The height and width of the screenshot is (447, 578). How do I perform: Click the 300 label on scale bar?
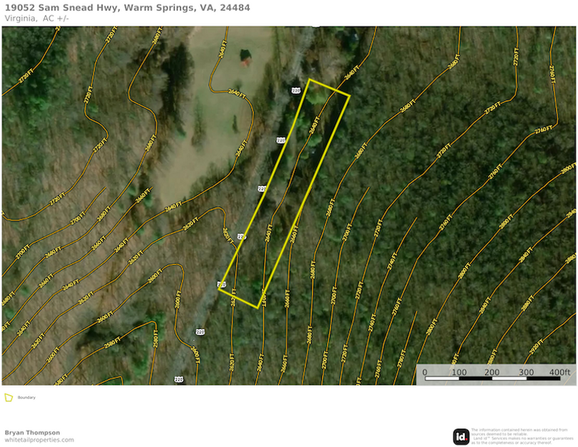(526, 372)
